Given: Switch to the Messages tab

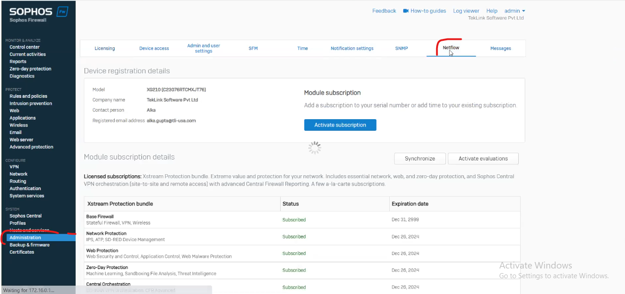Looking at the screenshot, I should click(x=501, y=48).
